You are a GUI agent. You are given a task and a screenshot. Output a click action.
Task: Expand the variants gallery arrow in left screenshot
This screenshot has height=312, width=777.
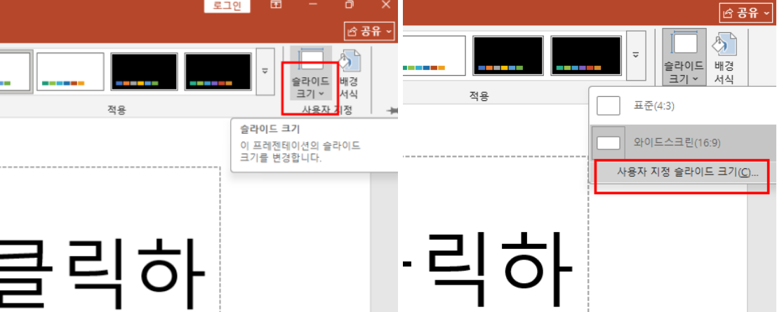265,72
